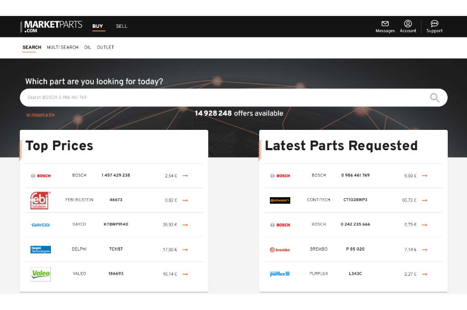Click the MarketParts.com logo

coord(51,26)
